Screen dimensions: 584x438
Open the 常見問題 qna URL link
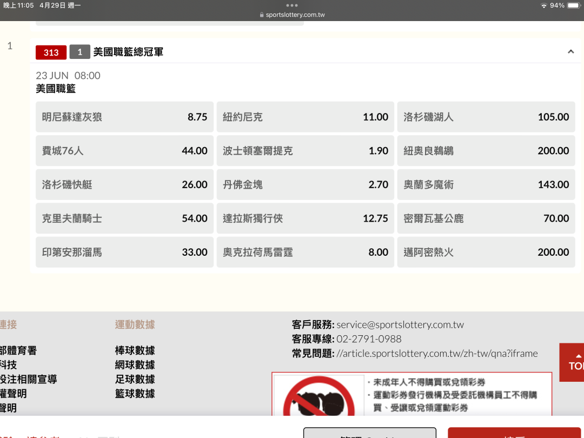tap(437, 354)
